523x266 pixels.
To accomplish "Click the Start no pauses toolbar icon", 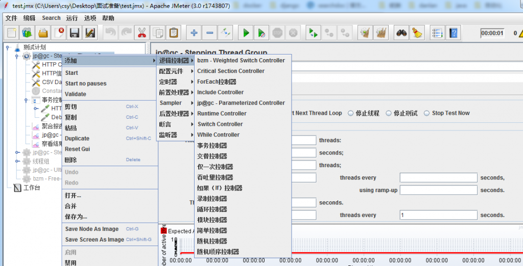I will tap(261, 33).
